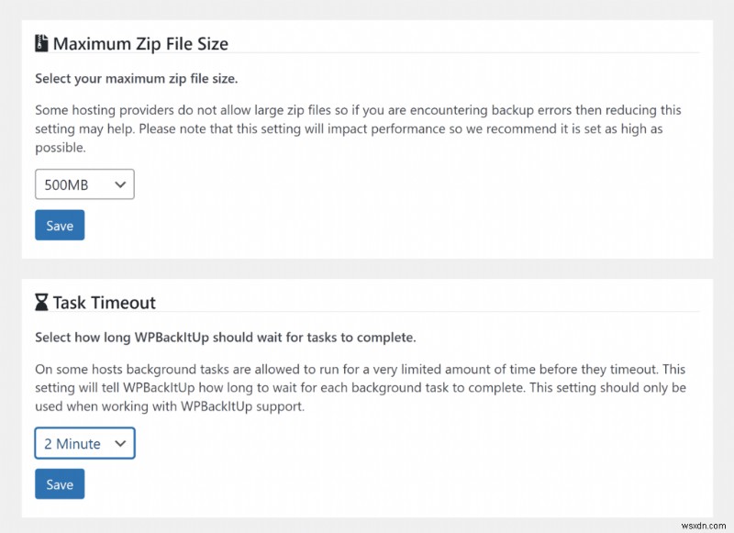Image resolution: width=734 pixels, height=533 pixels.
Task: Click the "500MB" value text in the selector
Action: click(x=66, y=184)
